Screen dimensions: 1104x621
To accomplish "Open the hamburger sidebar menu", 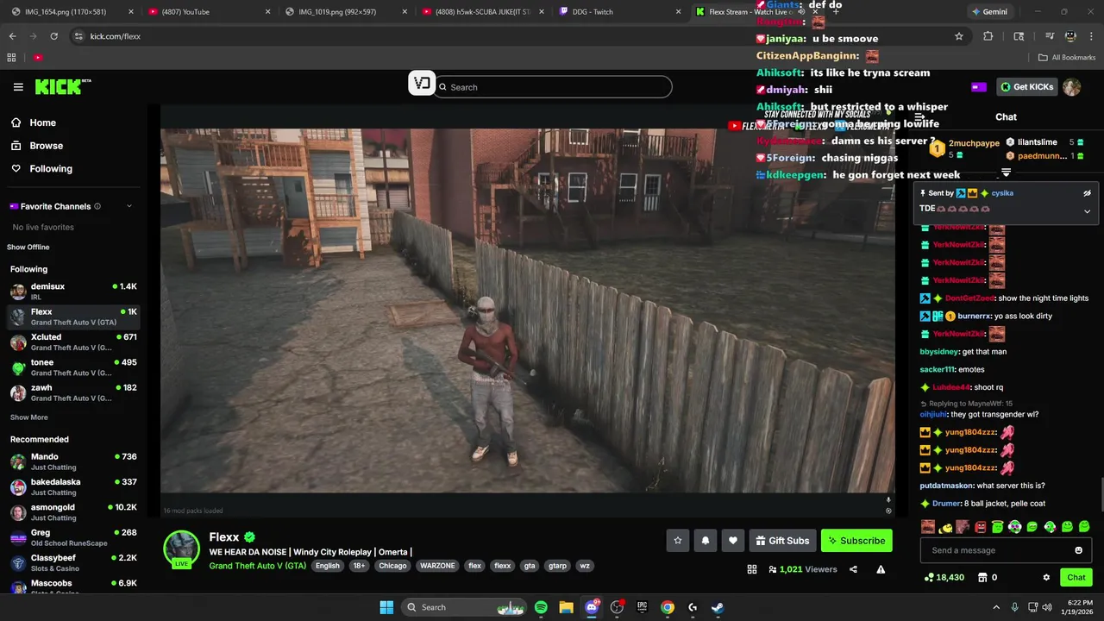I will [18, 87].
